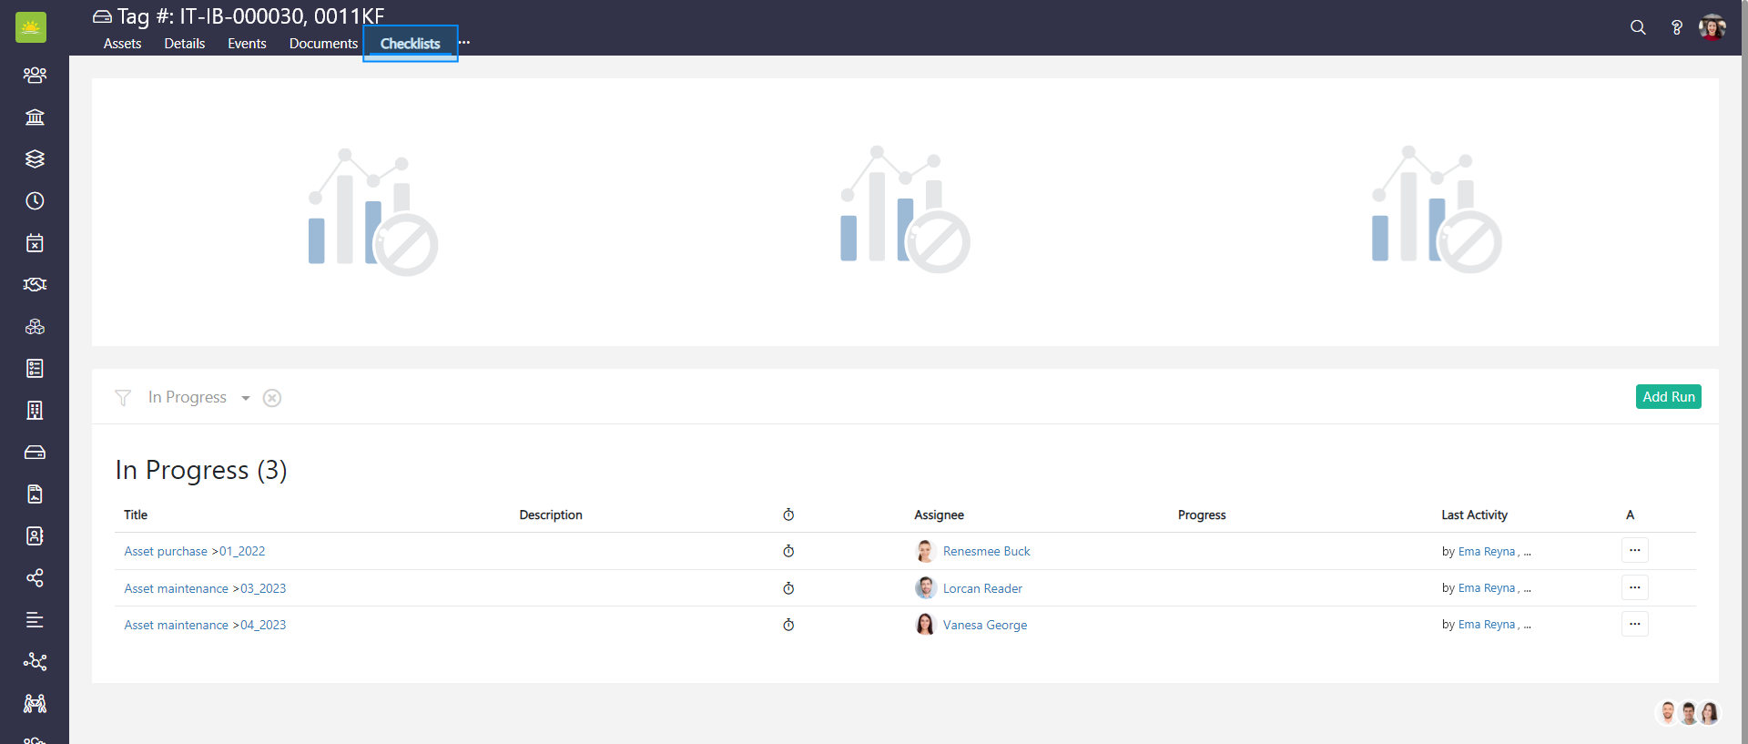1748x744 pixels.
Task: Open the clock icon in sidebar
Action: 35,201
